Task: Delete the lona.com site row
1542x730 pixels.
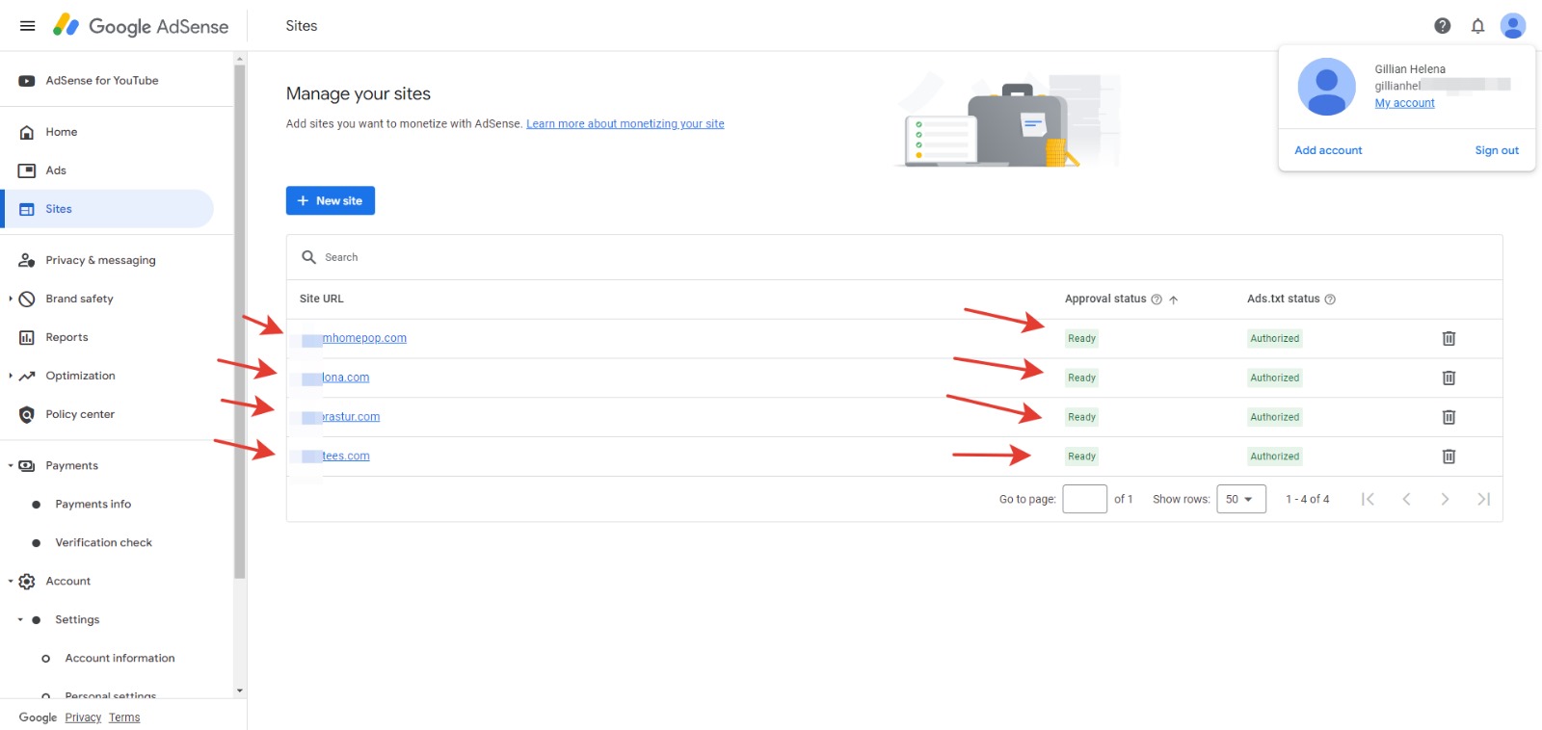Action: pos(1449,378)
